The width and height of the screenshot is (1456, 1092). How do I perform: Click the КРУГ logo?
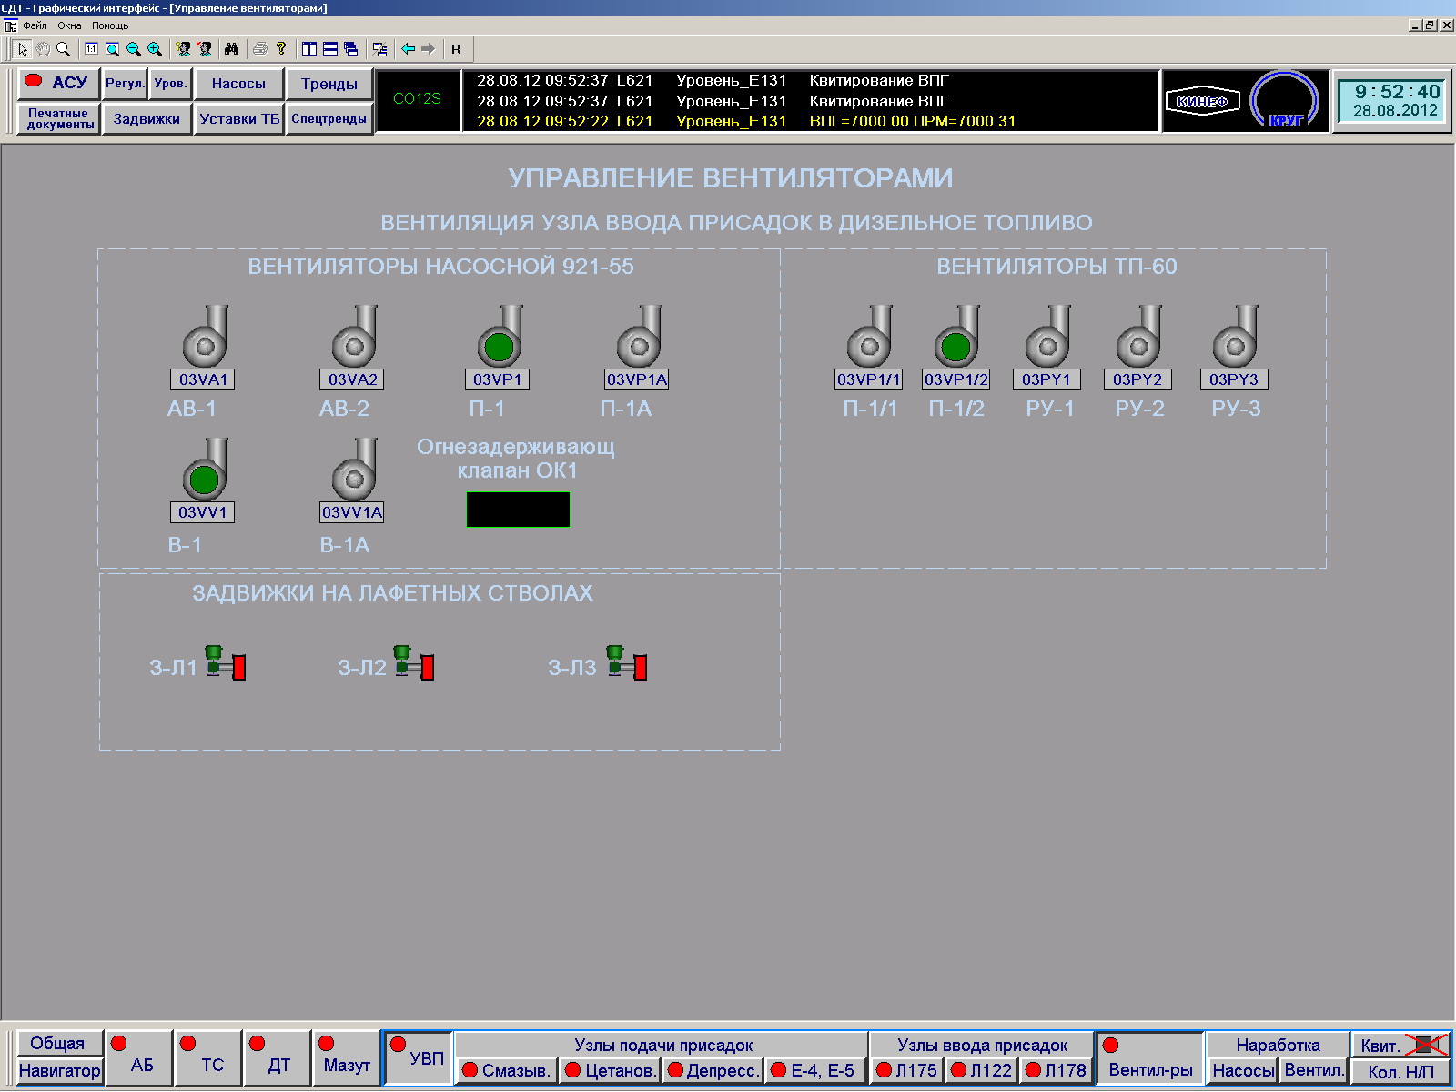(x=1285, y=100)
